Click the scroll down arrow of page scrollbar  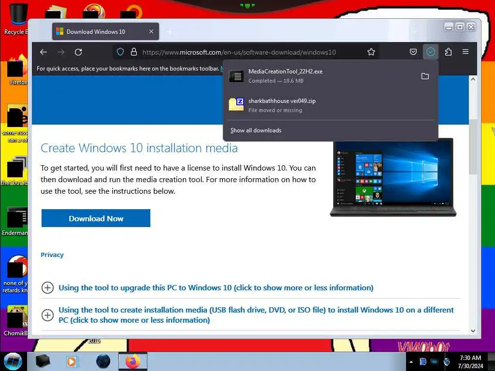[x=473, y=331]
